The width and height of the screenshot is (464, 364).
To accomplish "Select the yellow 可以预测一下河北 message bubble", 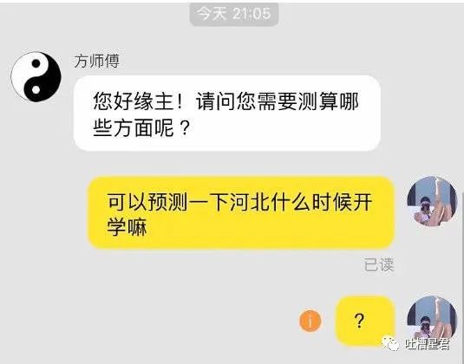I will click(x=241, y=212).
